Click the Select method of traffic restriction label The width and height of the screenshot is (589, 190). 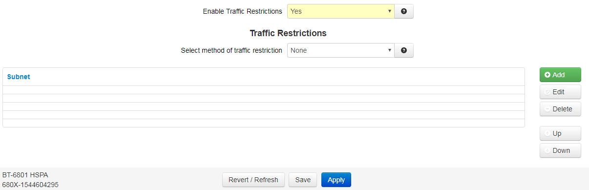(231, 50)
